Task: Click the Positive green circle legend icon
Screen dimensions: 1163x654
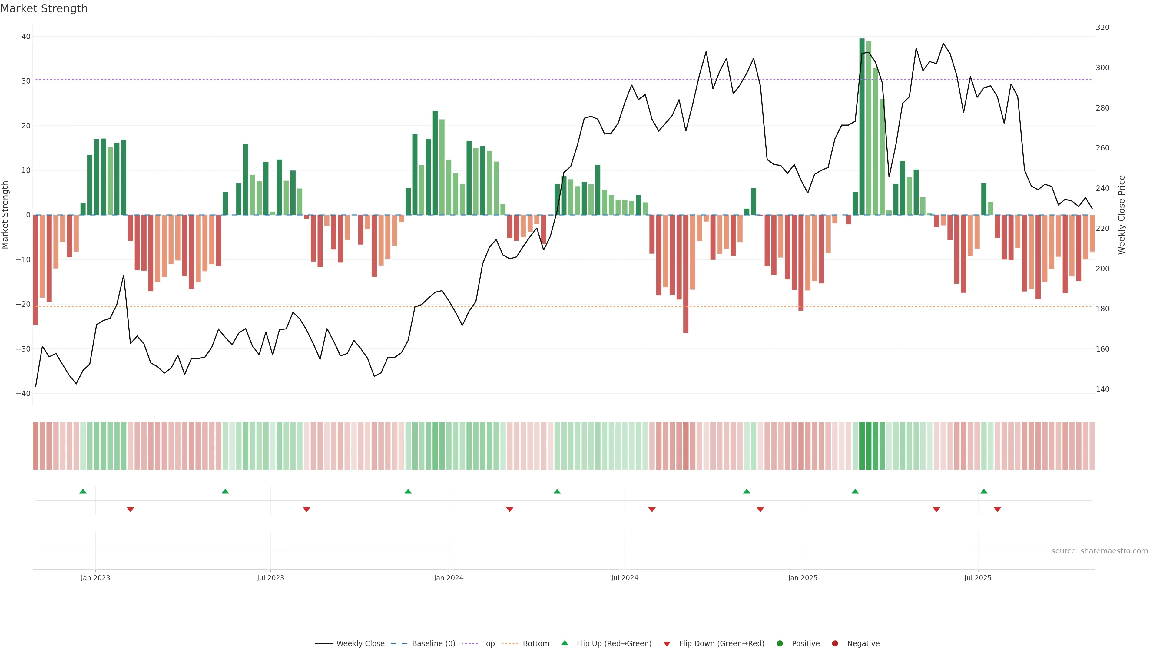Action: (779, 643)
